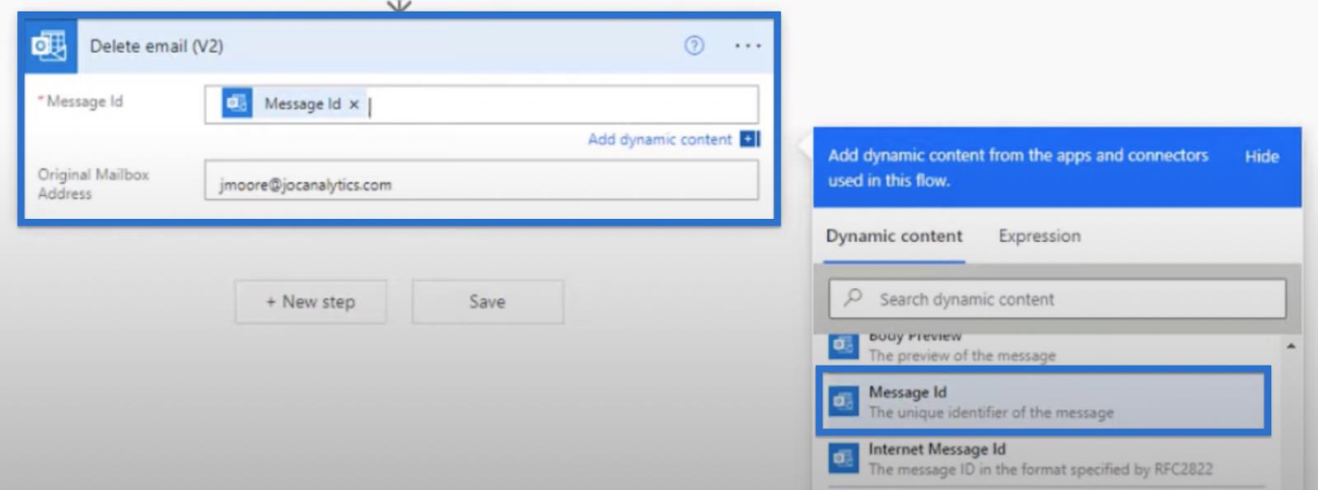
Task: Switch to the Expression tab
Action: pos(1040,236)
